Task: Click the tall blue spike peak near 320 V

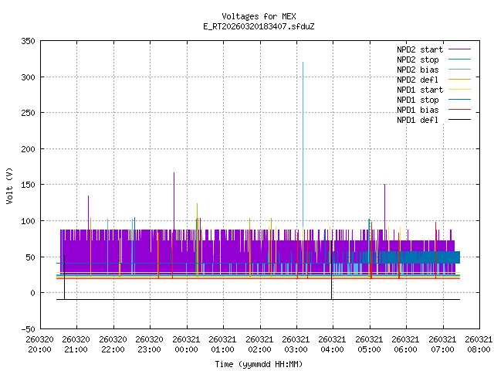Action: coord(303,64)
